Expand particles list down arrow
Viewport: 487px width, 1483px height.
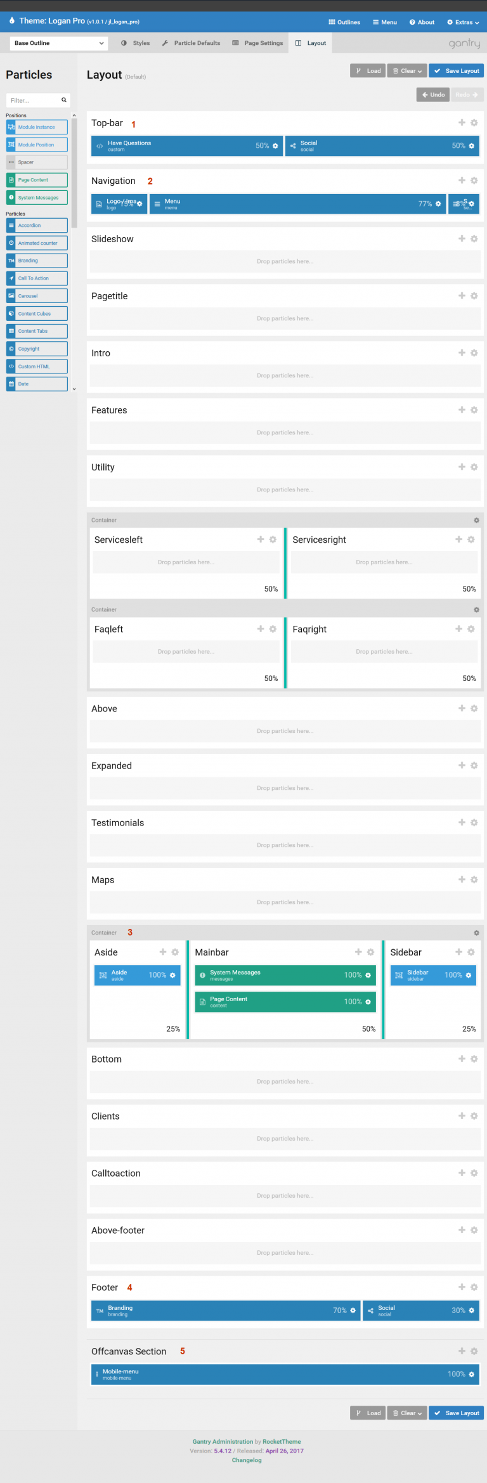point(74,389)
